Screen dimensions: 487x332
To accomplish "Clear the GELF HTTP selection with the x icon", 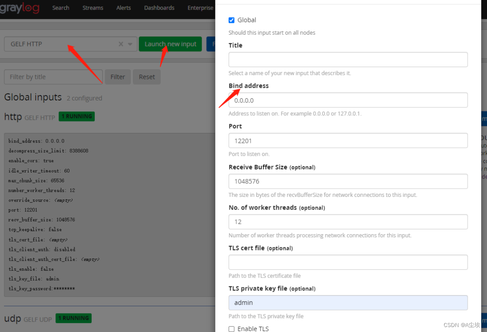I will [x=120, y=44].
